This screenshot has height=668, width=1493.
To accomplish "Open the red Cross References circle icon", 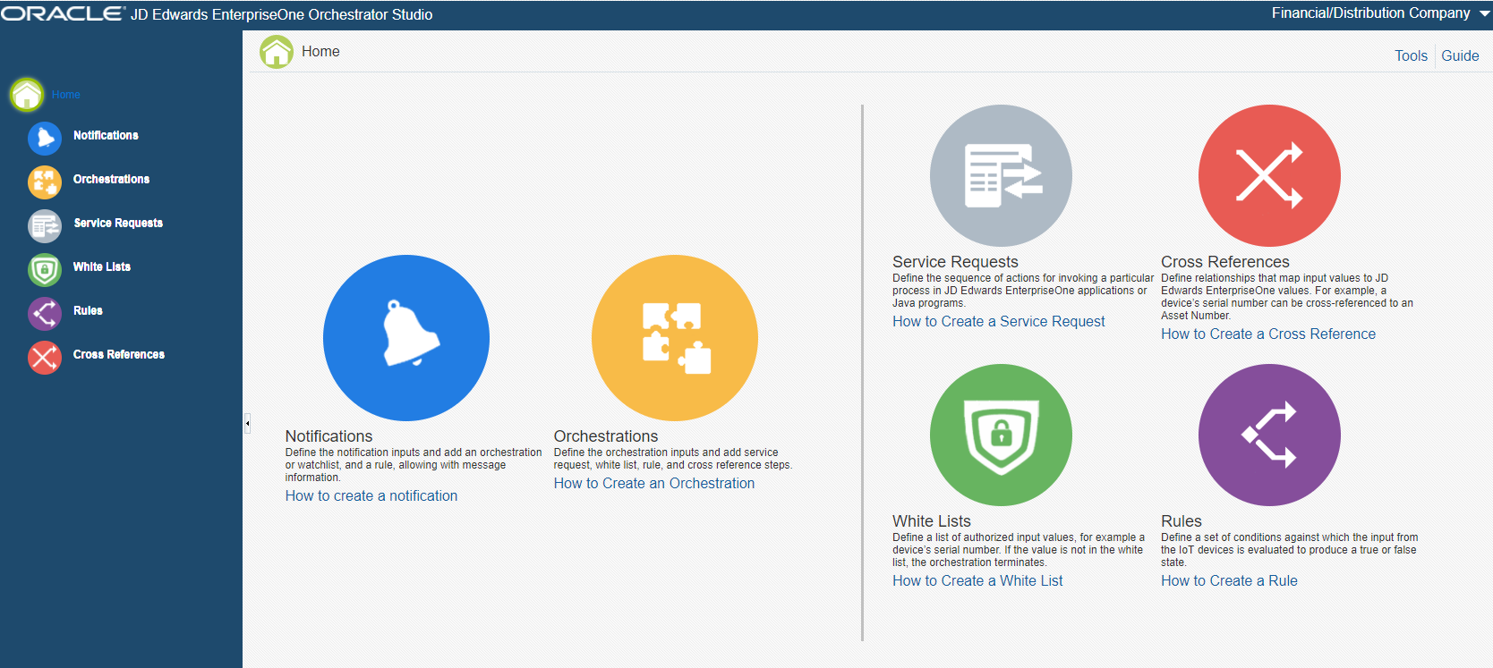I will [x=1268, y=175].
